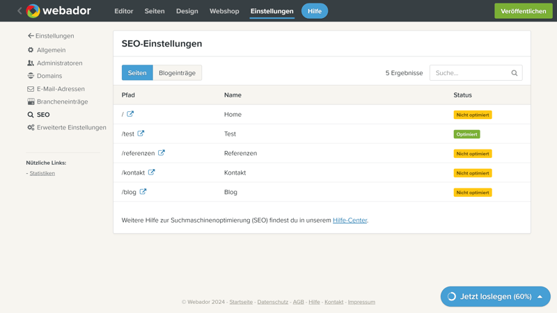
Task: Go to Domains settings in sidebar
Action: tap(49, 76)
